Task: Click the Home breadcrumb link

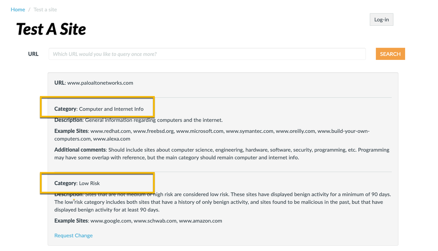Action: point(18,9)
